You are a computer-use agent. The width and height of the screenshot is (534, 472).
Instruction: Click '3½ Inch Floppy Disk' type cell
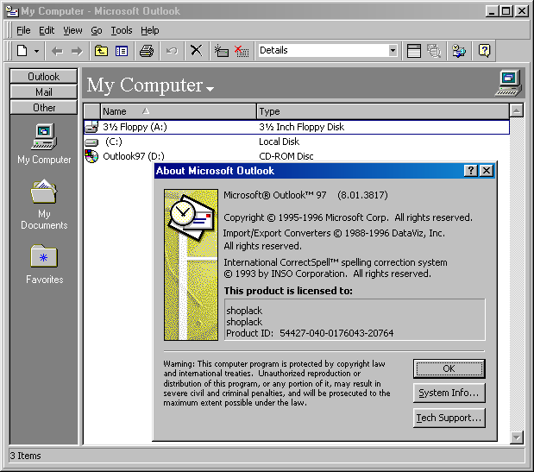(x=301, y=127)
